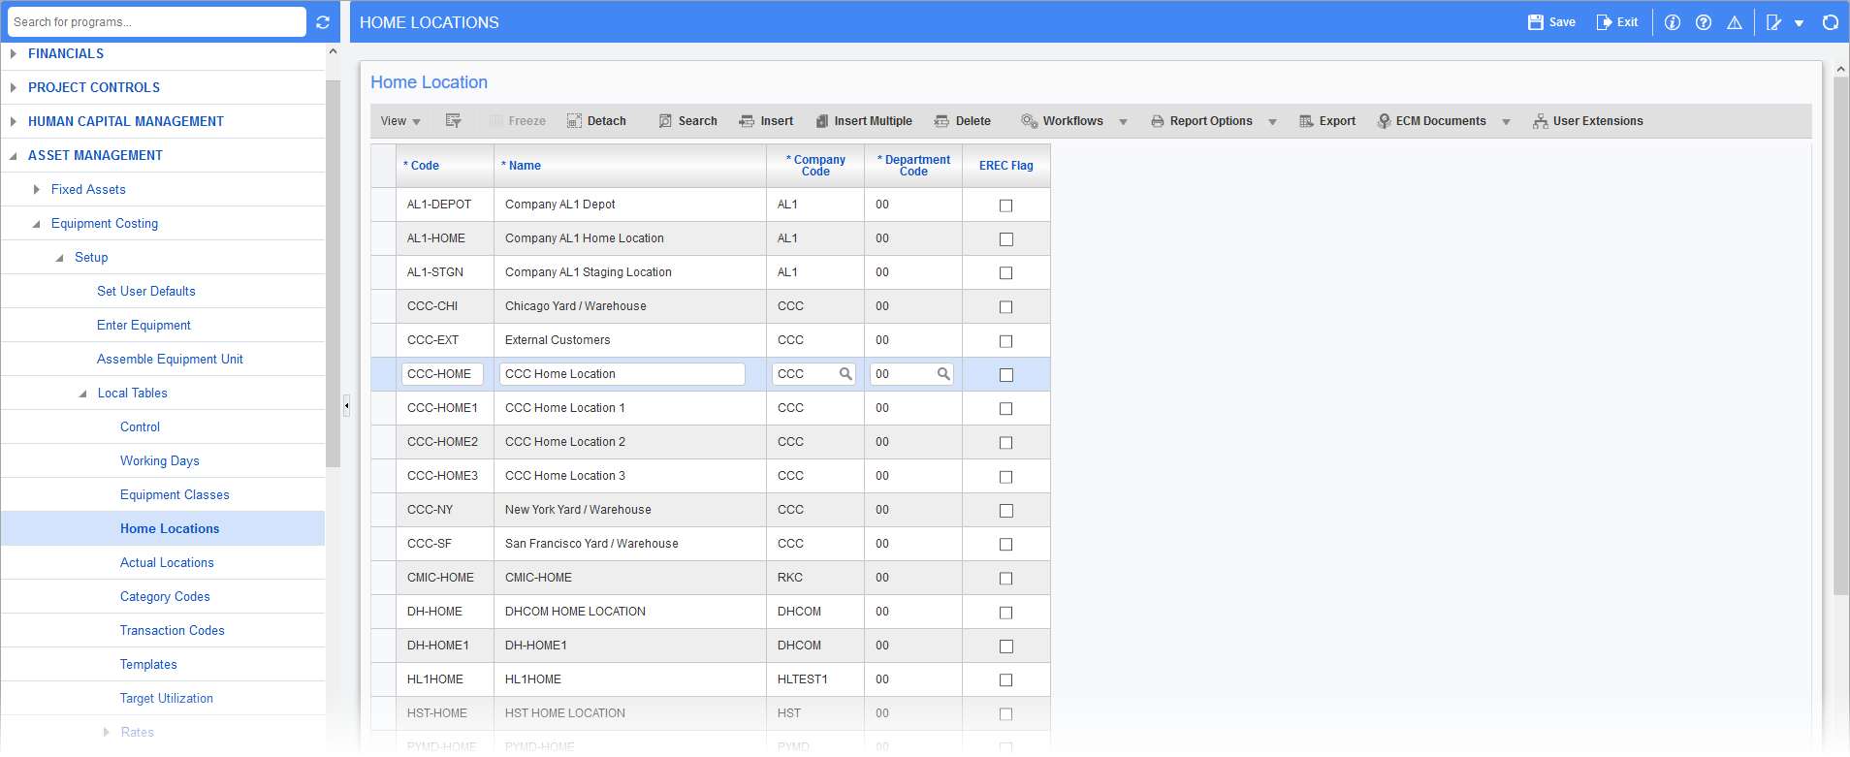Open Department Code lookup magnifier in CCC-HOME row
This screenshot has width=1850, height=757.
(x=943, y=374)
